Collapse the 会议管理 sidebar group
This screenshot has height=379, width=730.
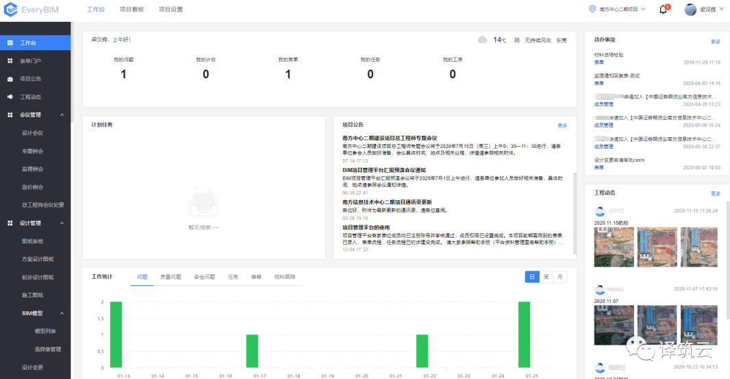coord(62,115)
